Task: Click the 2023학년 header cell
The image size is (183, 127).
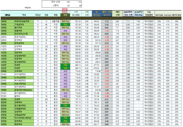Action: [128, 12]
